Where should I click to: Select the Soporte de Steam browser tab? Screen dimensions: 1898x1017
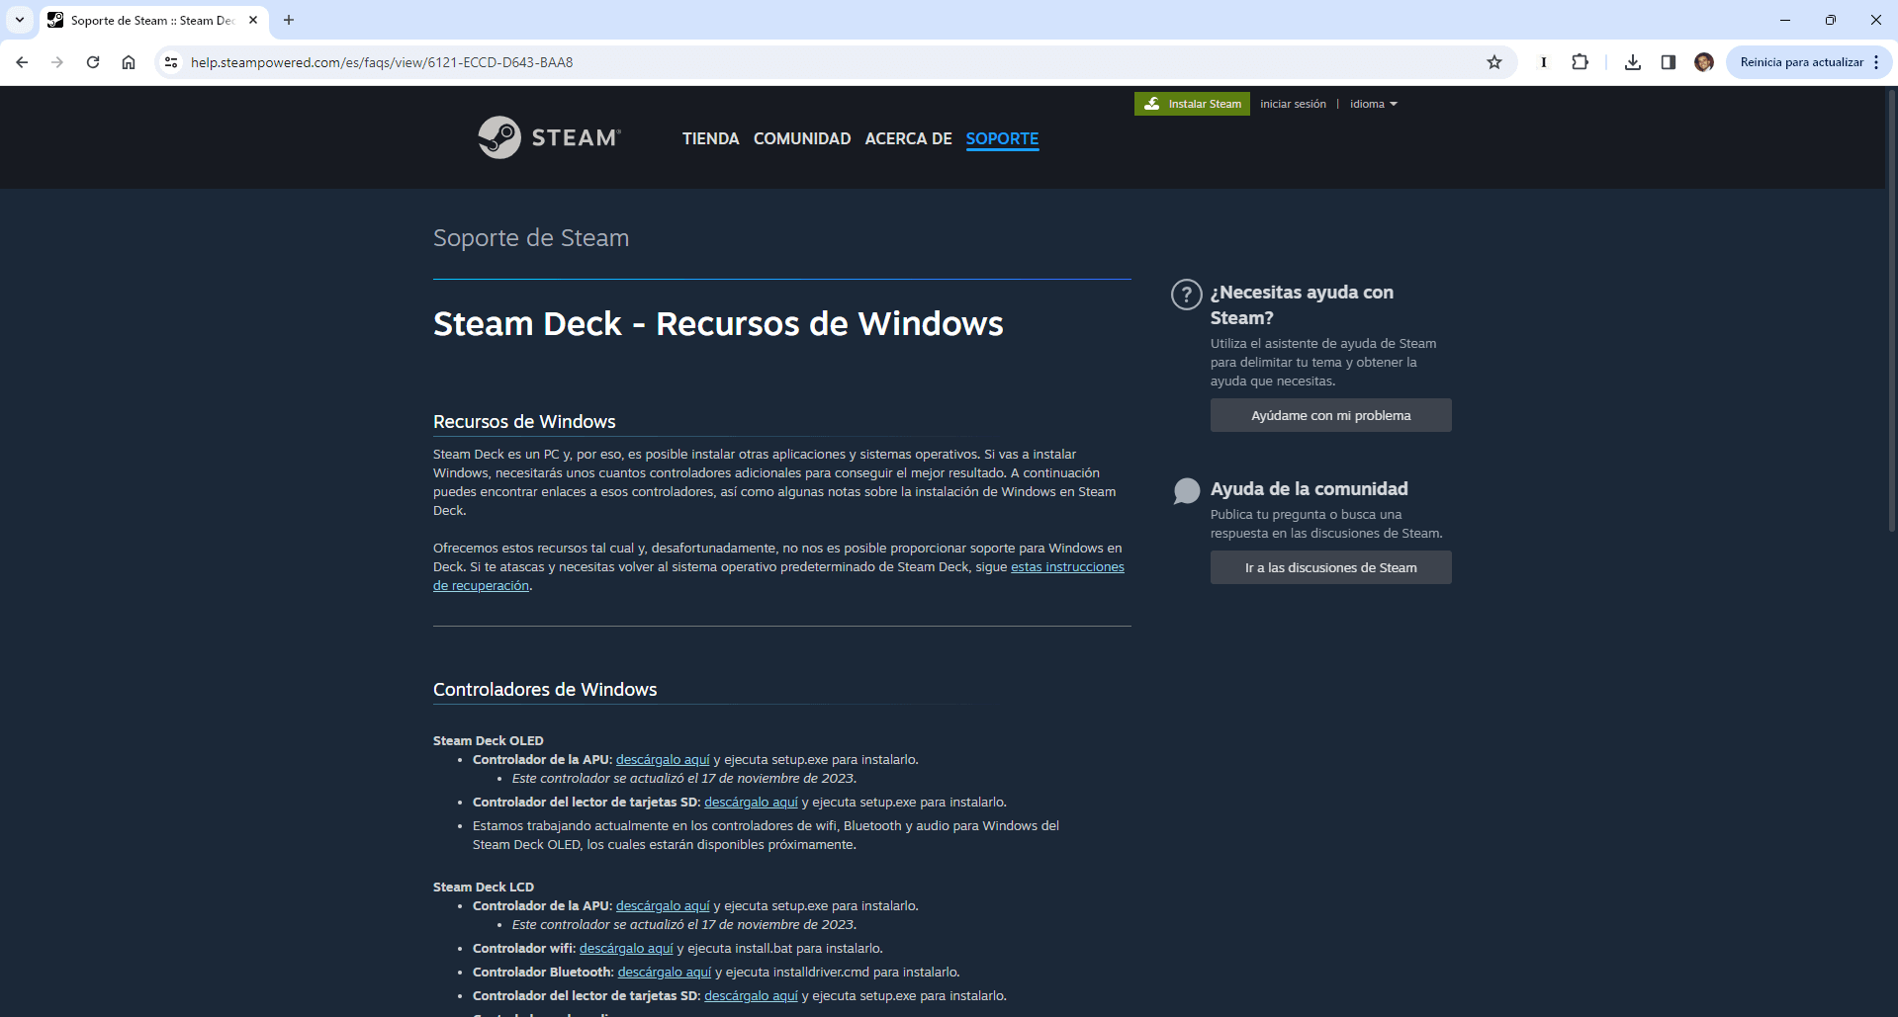click(153, 20)
